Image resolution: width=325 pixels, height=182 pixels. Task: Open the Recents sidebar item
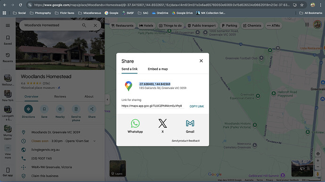(x=8, y=58)
